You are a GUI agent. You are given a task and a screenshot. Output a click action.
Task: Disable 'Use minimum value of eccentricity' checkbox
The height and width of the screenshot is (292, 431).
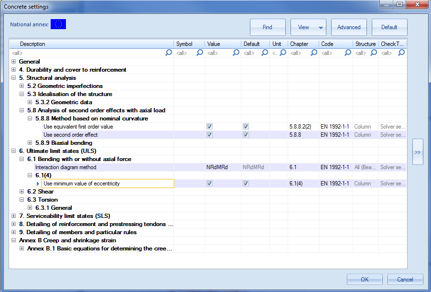pyautogui.click(x=209, y=184)
